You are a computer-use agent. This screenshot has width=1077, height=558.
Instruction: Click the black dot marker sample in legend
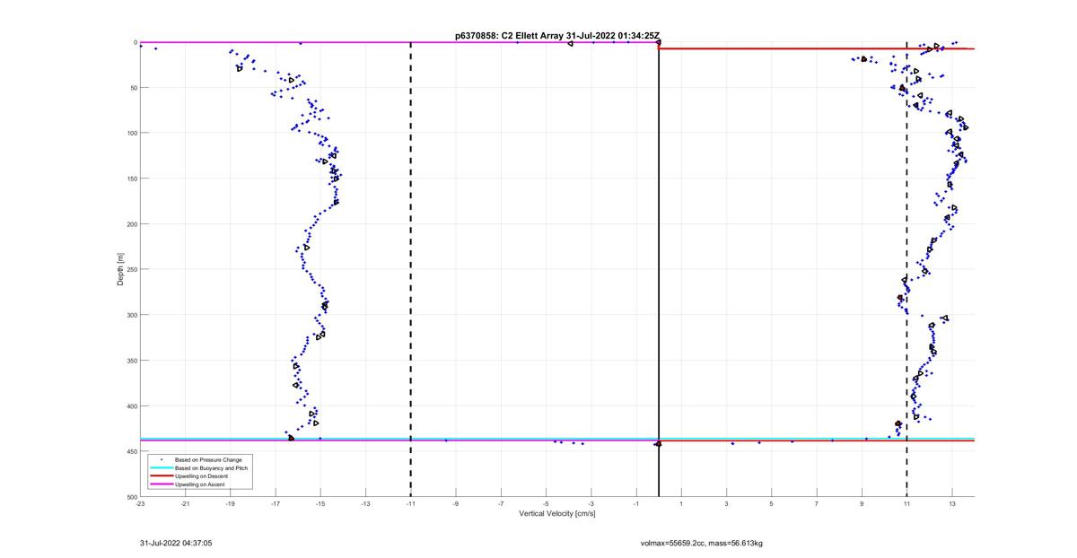pos(162,460)
